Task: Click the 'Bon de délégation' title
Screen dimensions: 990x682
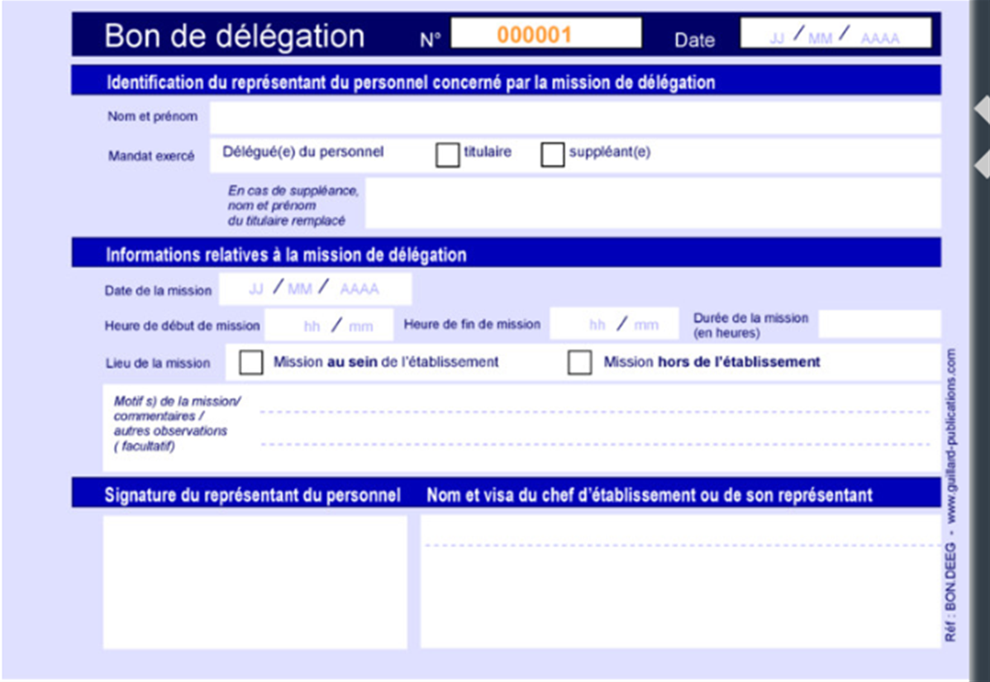Action: [234, 36]
